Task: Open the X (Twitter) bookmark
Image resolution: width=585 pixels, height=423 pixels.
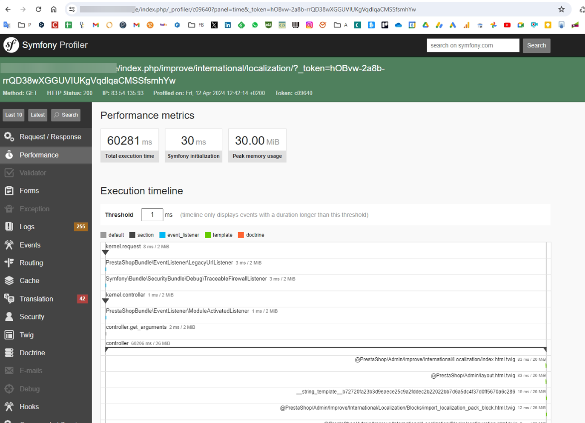Action: click(x=214, y=25)
